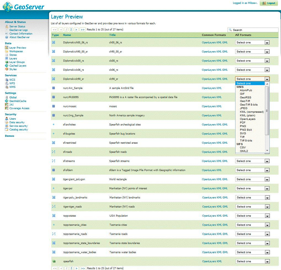Go to page 2 of results
This screenshot has width=281, height=270.
(x=71, y=29)
